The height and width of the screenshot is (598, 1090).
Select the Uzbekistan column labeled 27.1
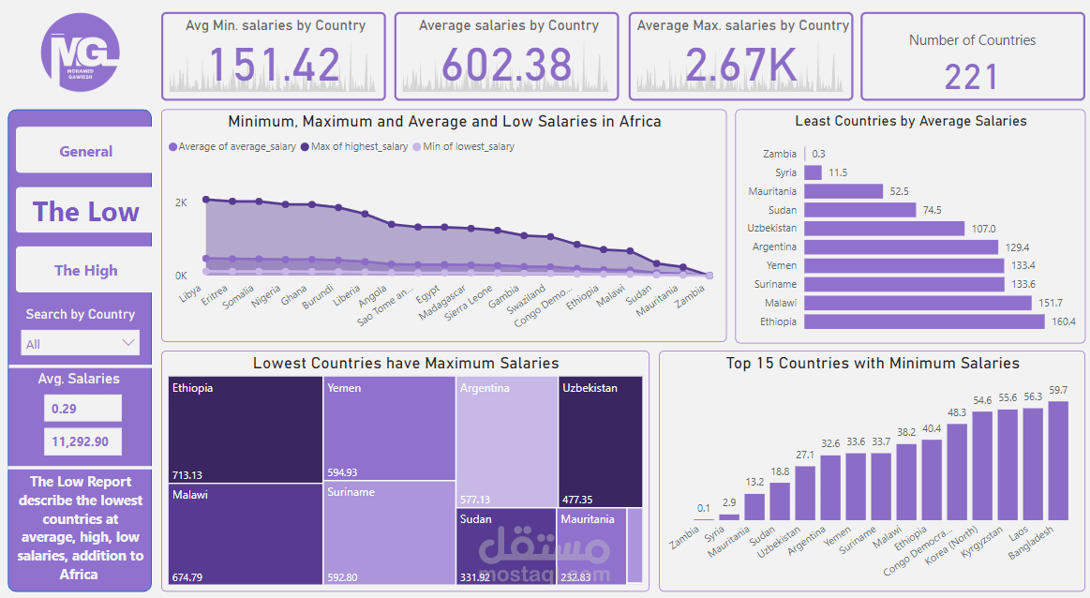(805, 493)
